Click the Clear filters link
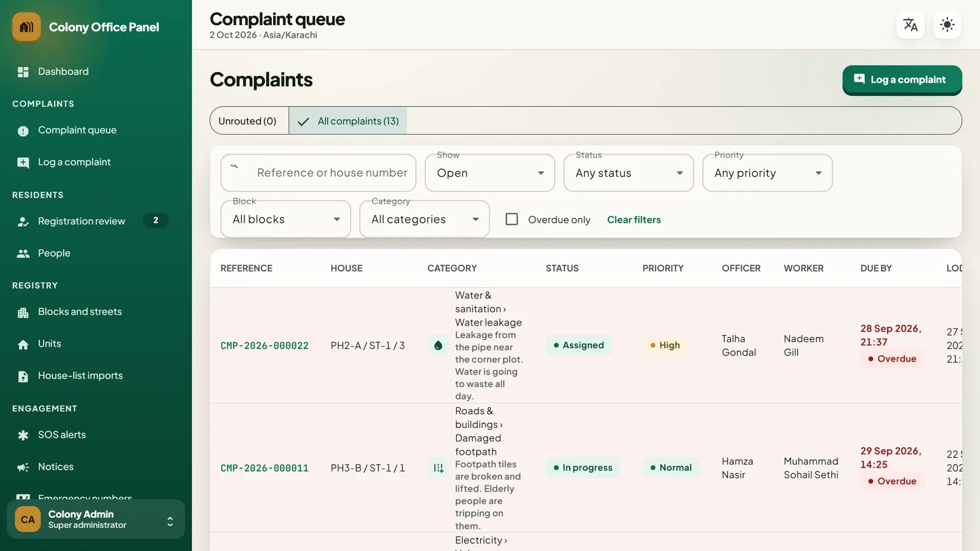This screenshot has height=551, width=980. (634, 220)
